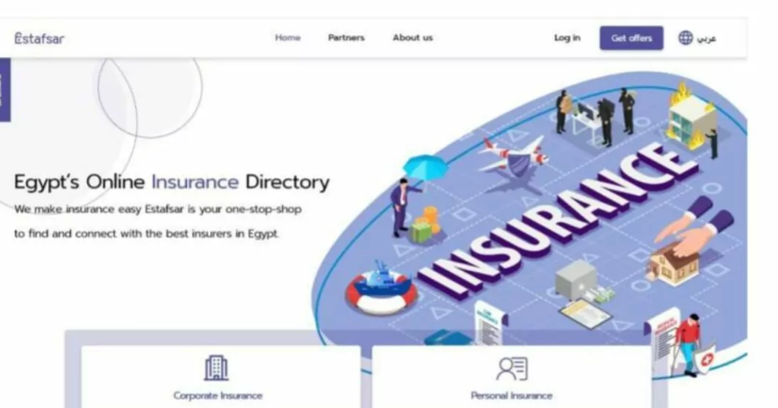Click the airplane illustration in hero image
The image size is (778, 408).
click(x=514, y=155)
